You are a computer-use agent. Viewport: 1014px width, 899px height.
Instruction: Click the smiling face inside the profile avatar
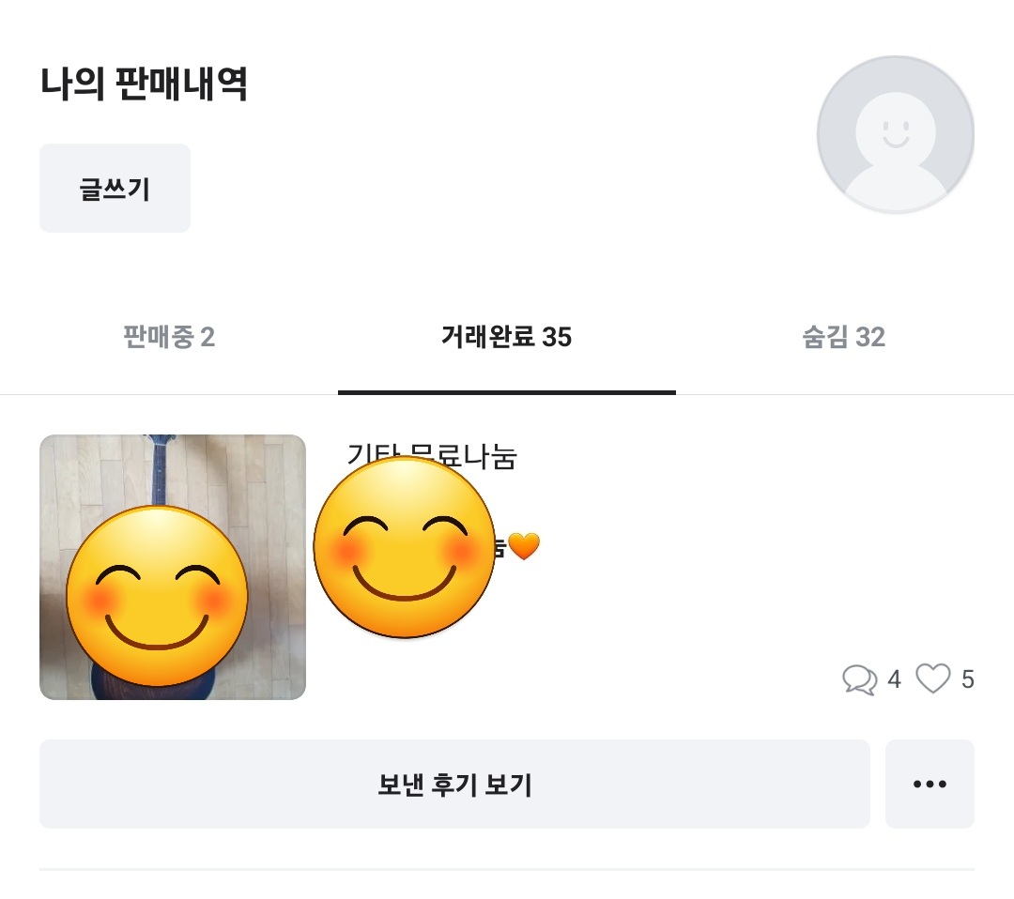(896, 130)
